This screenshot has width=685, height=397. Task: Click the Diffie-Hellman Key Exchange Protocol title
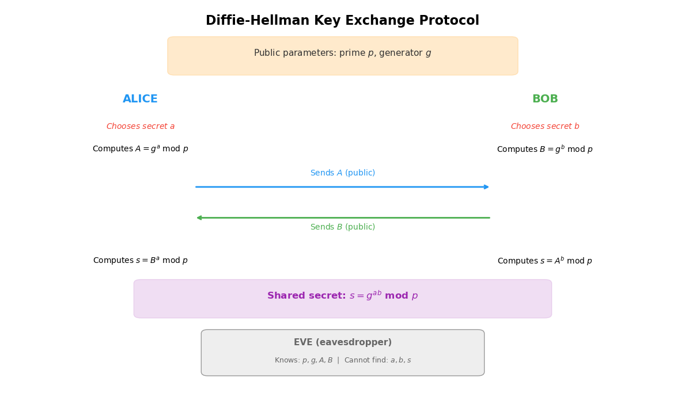click(342, 21)
